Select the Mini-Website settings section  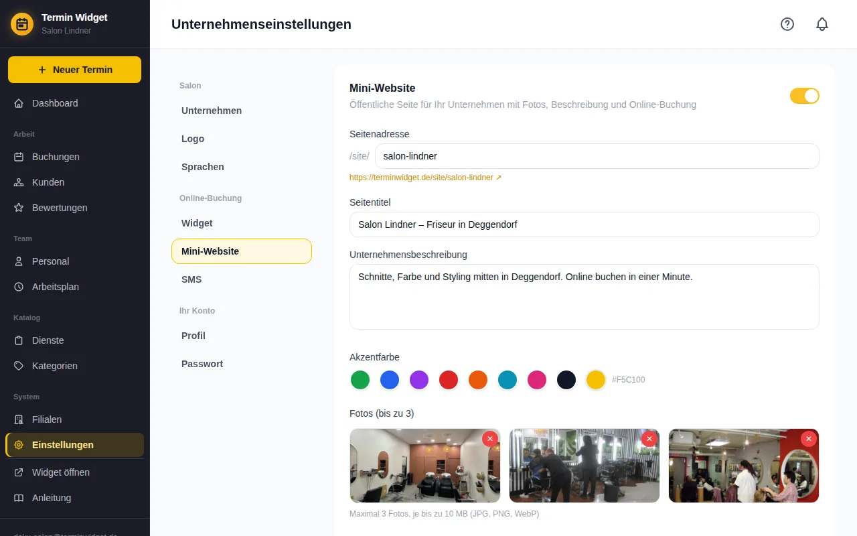click(x=242, y=251)
